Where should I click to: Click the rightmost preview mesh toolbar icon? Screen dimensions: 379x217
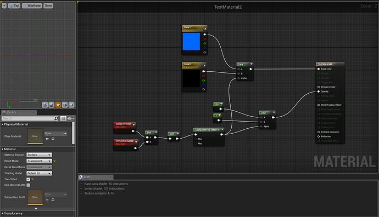click(x=71, y=105)
